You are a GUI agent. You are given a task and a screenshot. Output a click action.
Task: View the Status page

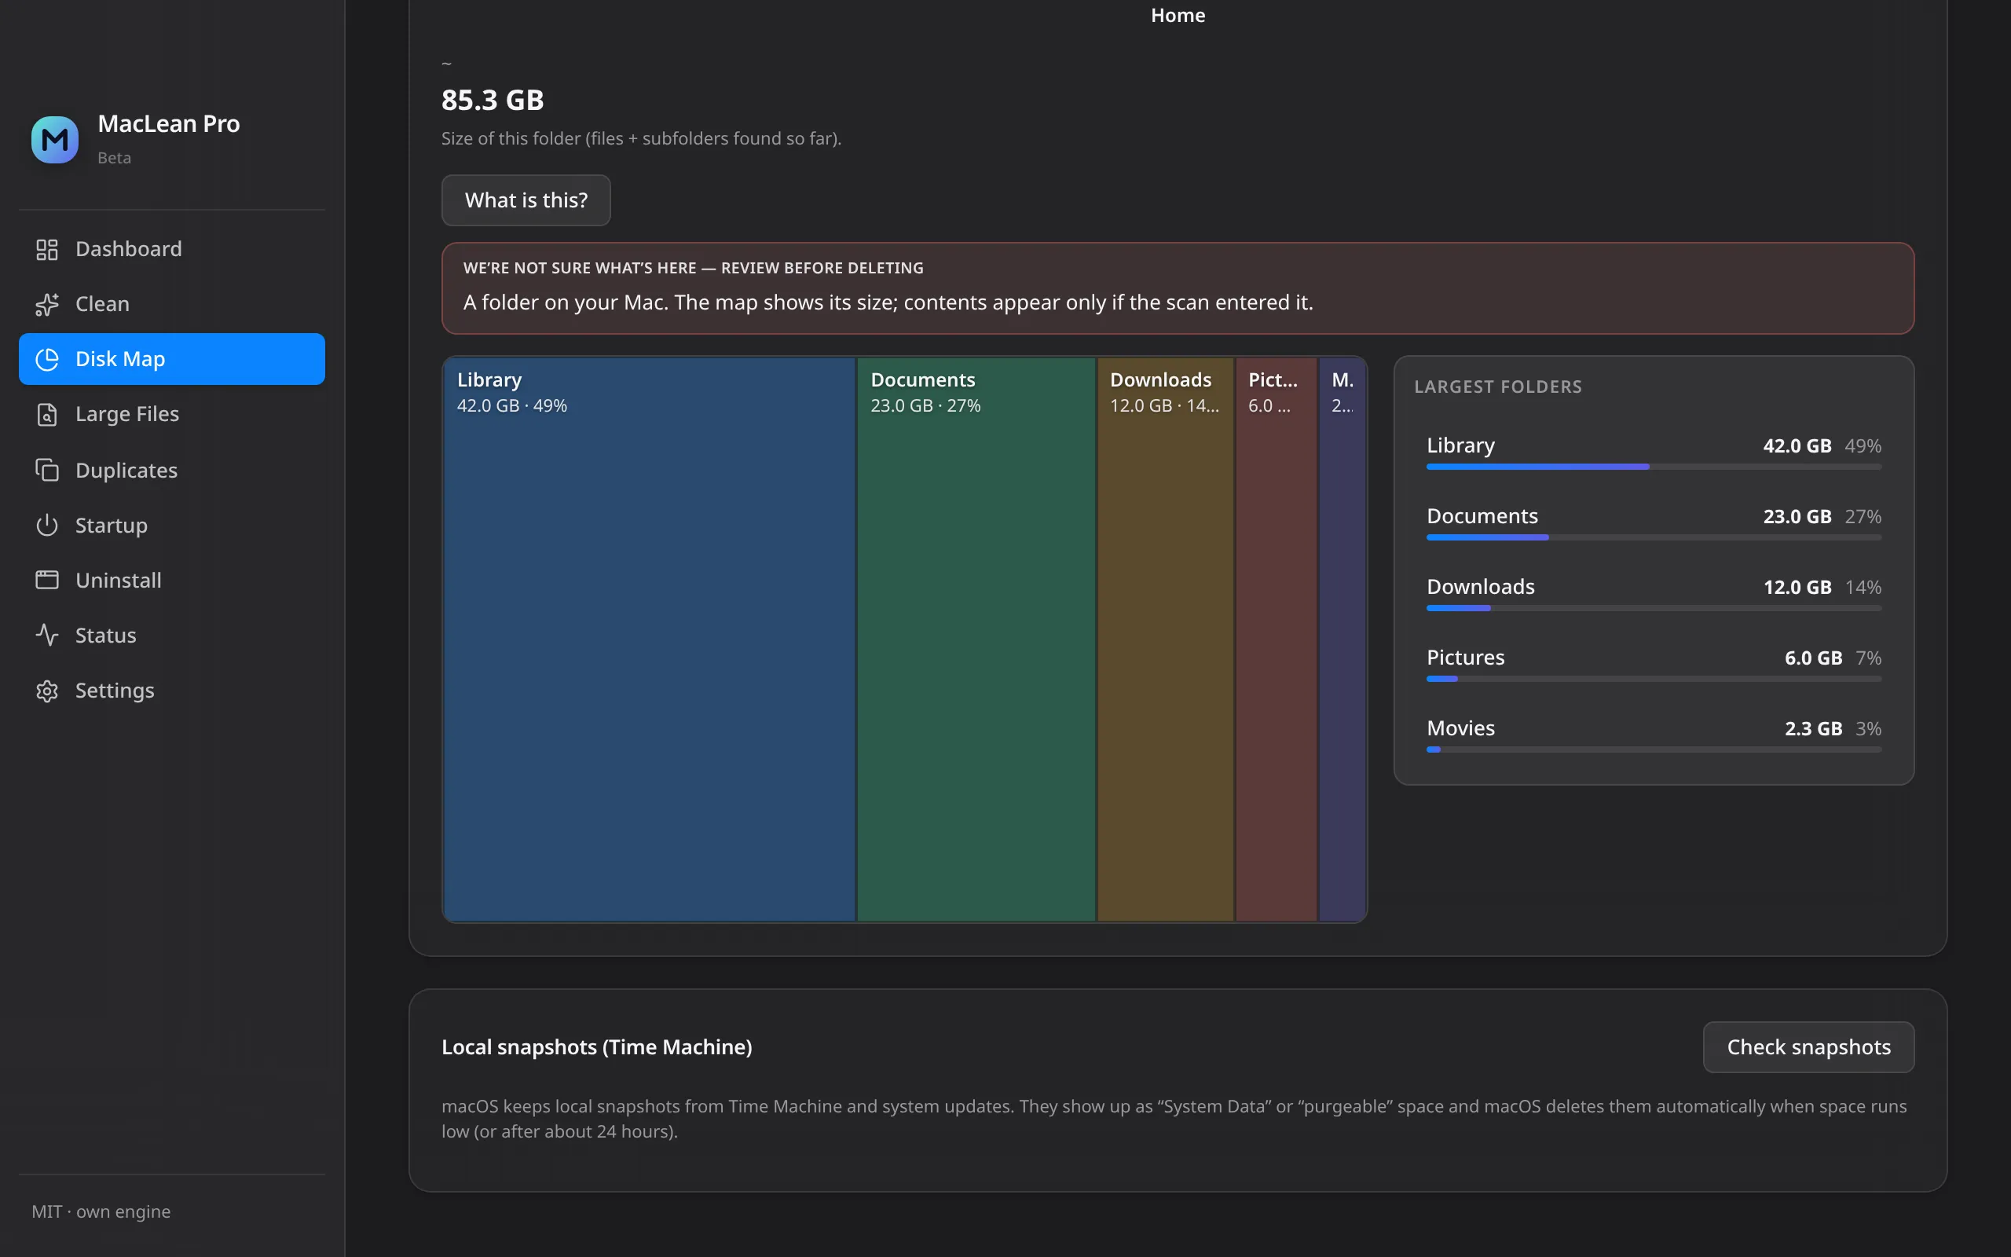tap(172, 635)
